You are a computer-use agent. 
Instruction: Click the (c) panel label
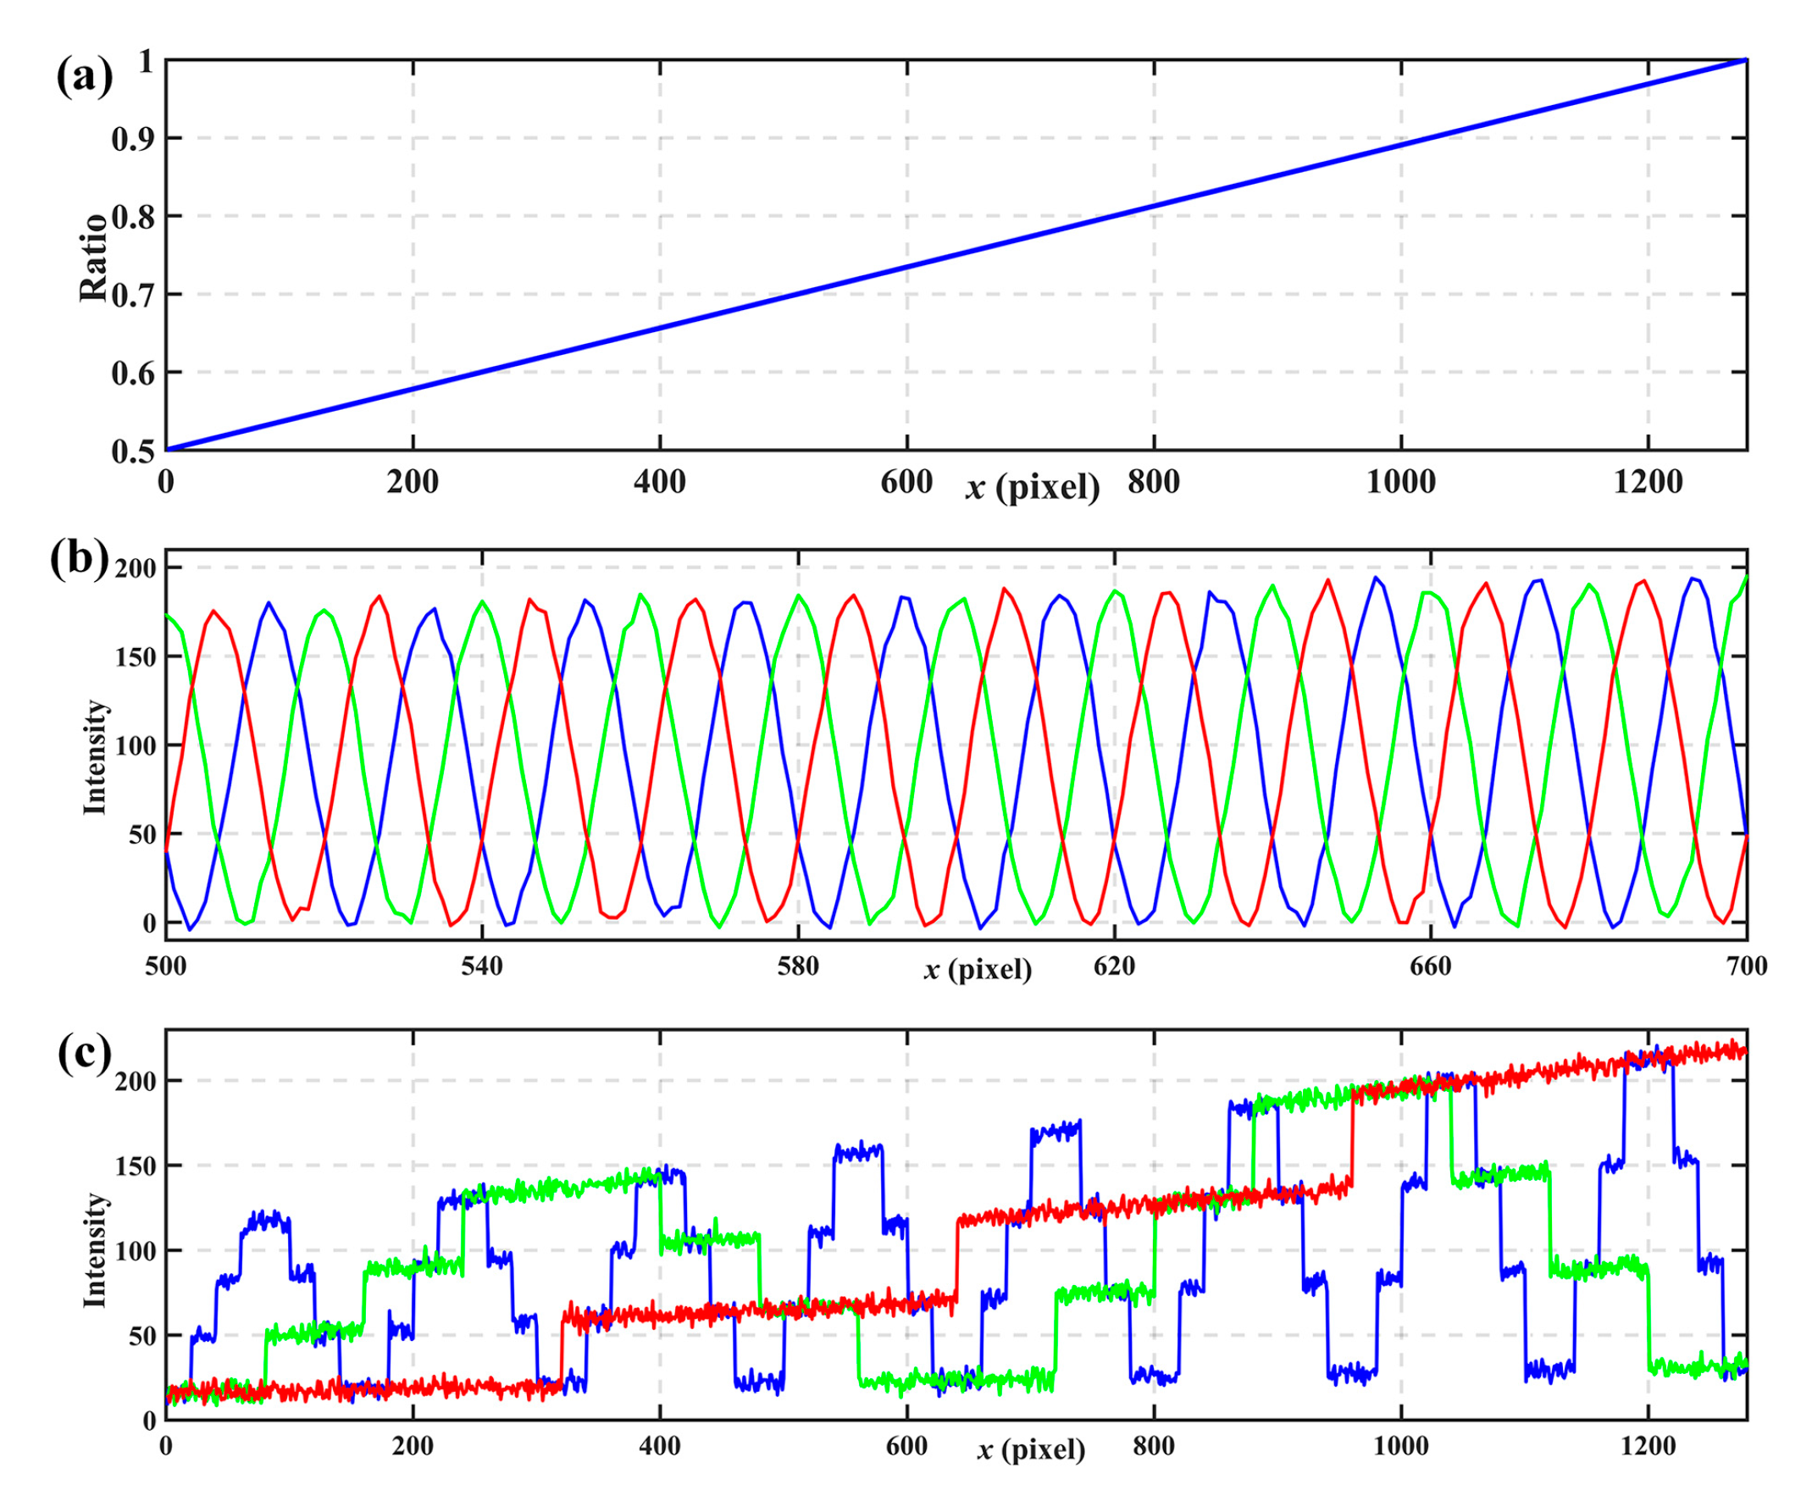tap(84, 1055)
